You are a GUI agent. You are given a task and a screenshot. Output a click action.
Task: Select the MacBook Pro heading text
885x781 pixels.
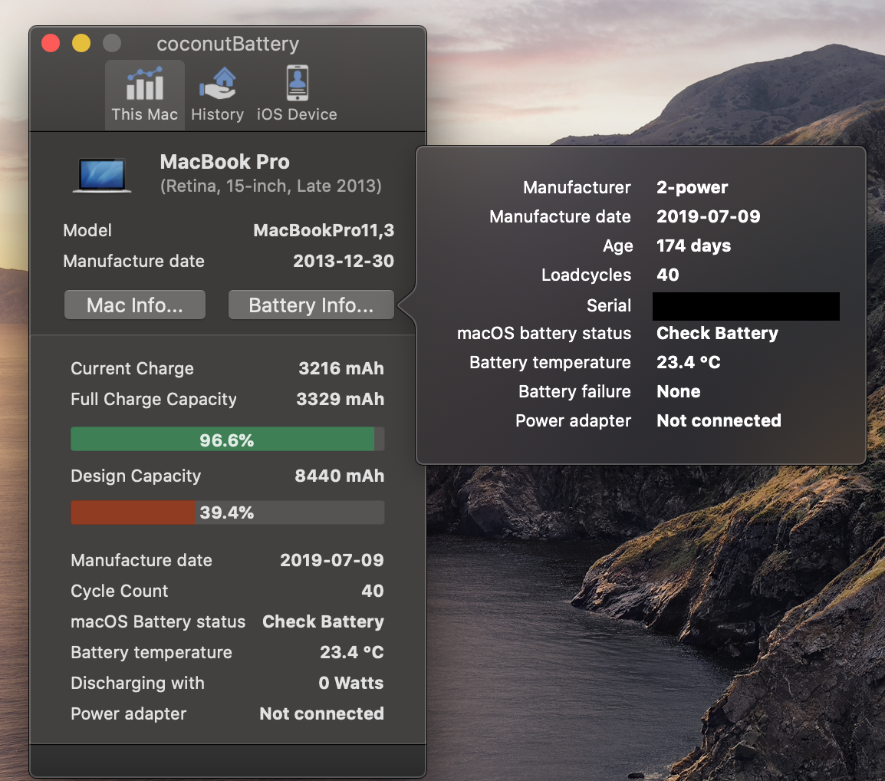225,162
